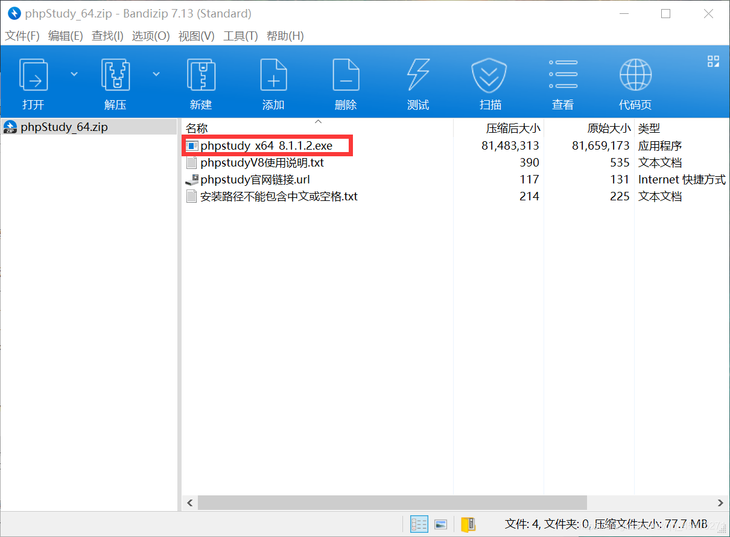Click the status bar file count text
Screen dimensions: 730x537
pyautogui.click(x=606, y=524)
